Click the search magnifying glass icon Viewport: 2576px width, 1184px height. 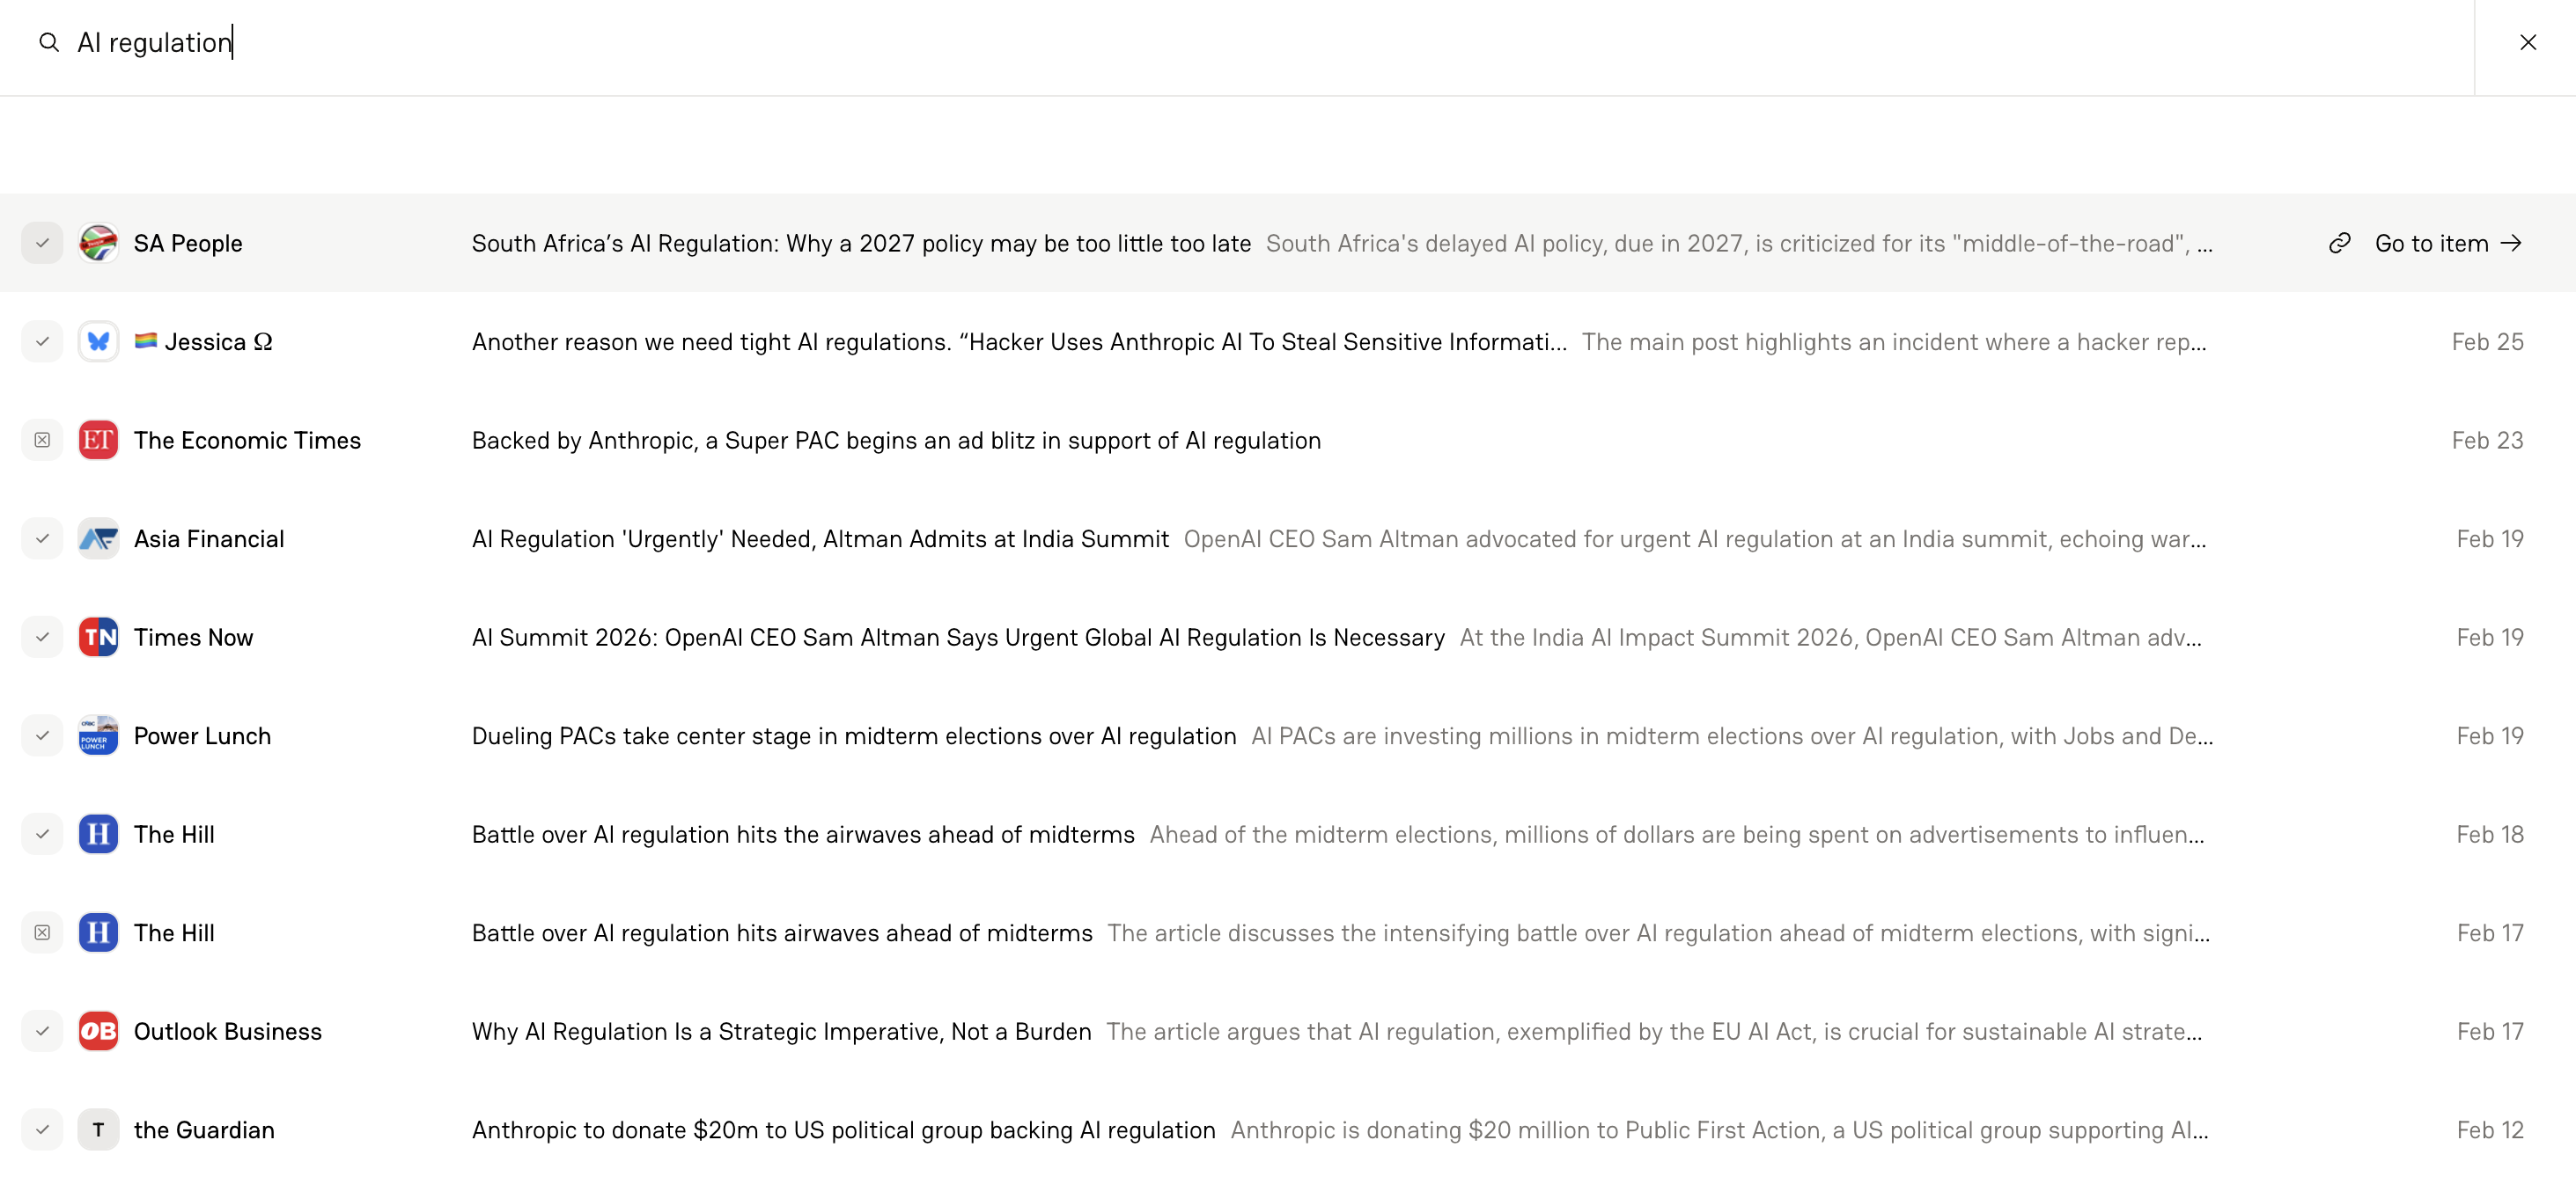[48, 43]
